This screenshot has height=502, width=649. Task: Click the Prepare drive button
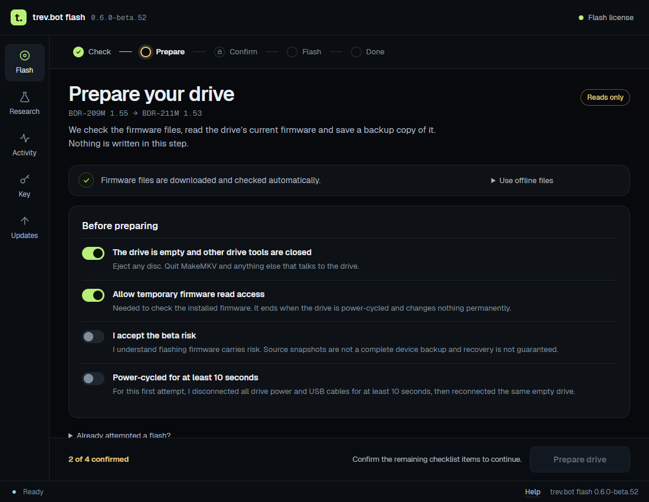[x=579, y=459]
